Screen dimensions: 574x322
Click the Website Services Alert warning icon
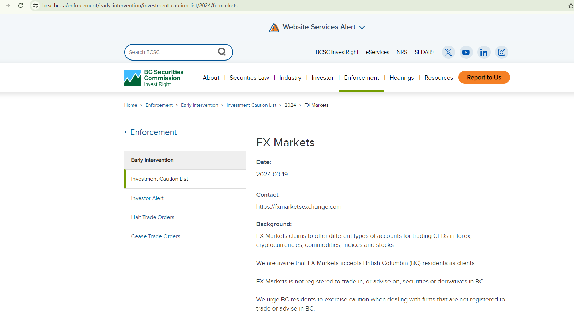pos(274,27)
